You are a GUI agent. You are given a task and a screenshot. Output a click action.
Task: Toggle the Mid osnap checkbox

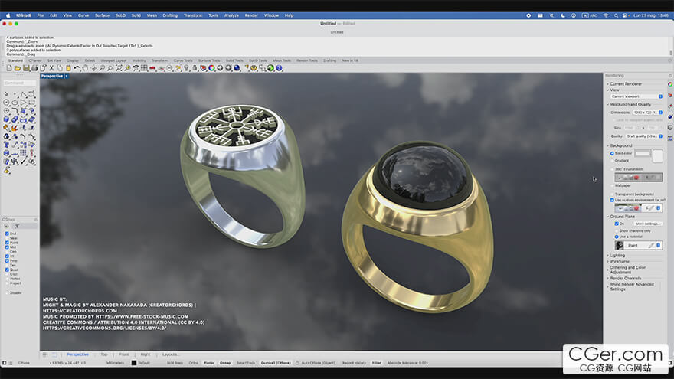(7, 247)
